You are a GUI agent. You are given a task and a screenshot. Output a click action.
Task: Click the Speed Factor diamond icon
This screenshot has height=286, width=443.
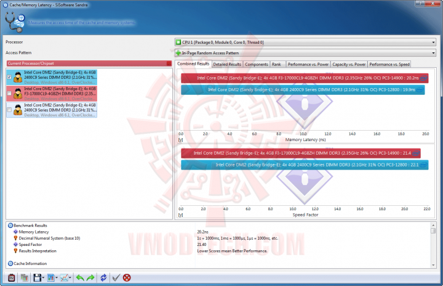coord(15,244)
